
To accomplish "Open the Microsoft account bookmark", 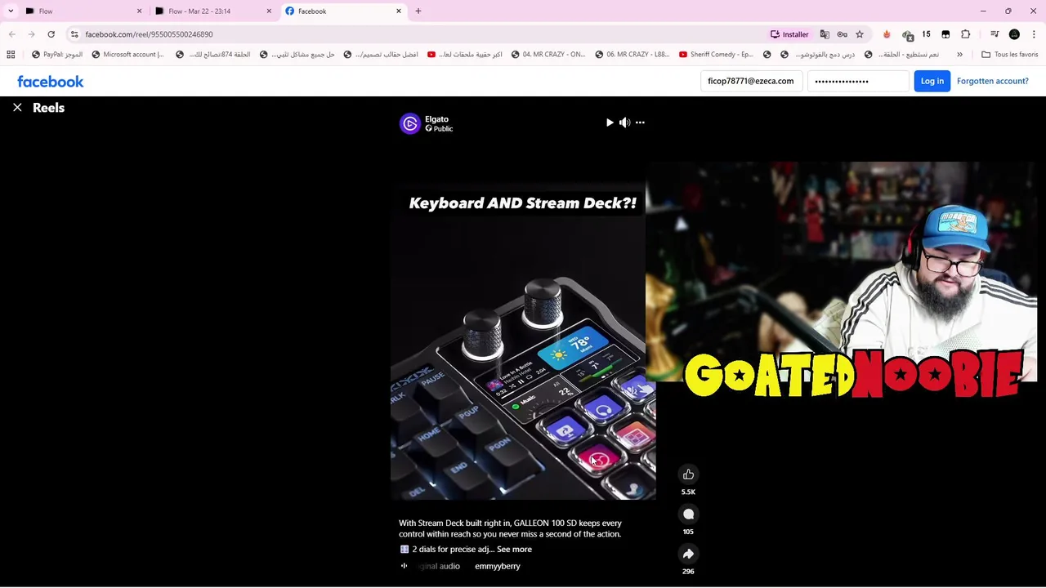I will [x=128, y=55].
